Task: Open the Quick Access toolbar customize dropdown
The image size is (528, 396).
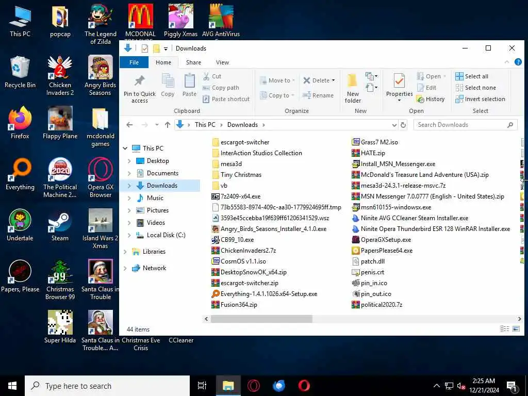Action: [x=166, y=48]
